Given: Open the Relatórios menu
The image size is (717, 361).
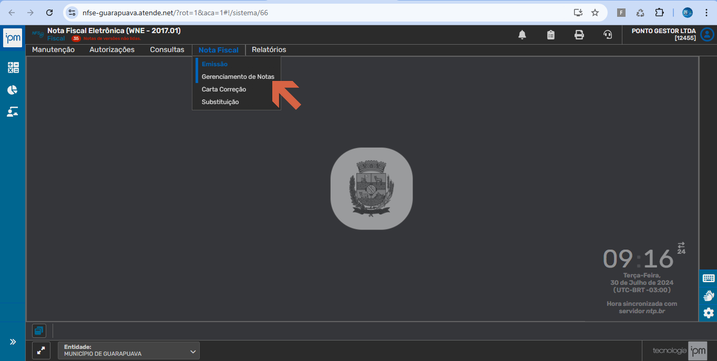Looking at the screenshot, I should 269,50.
